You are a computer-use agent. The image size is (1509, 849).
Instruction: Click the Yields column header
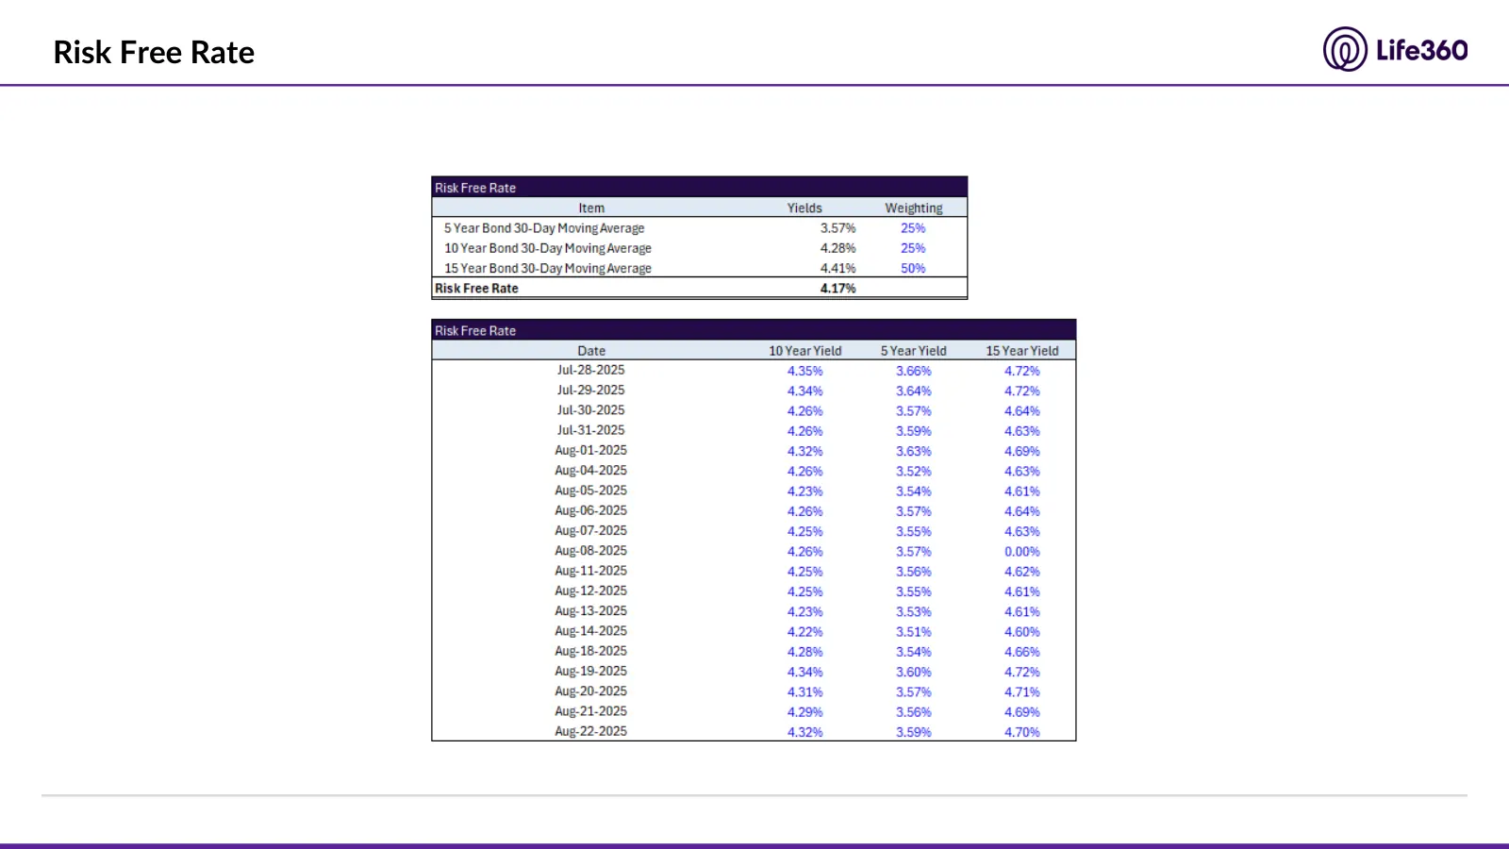coord(804,208)
